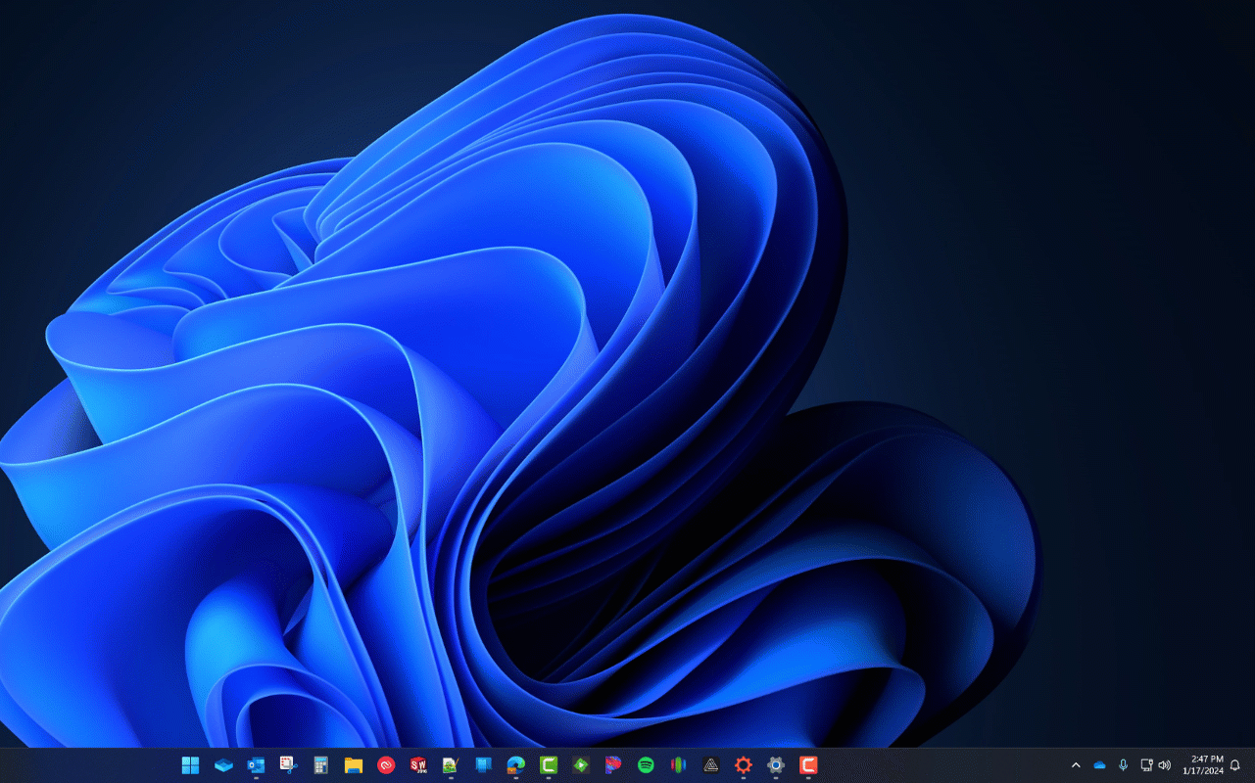
Task: Launch Outlook from the taskbar
Action: click(256, 765)
